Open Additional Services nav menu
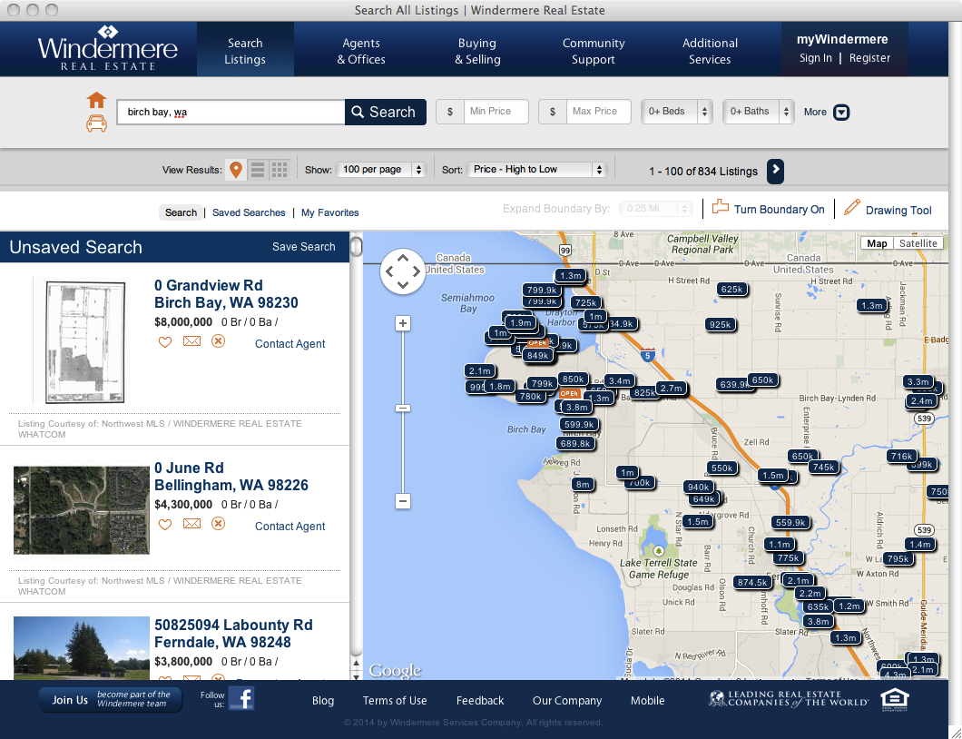This screenshot has width=962, height=739. (710, 51)
